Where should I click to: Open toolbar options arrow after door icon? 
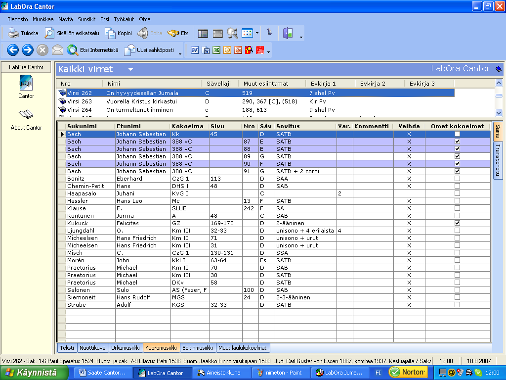(x=301, y=37)
